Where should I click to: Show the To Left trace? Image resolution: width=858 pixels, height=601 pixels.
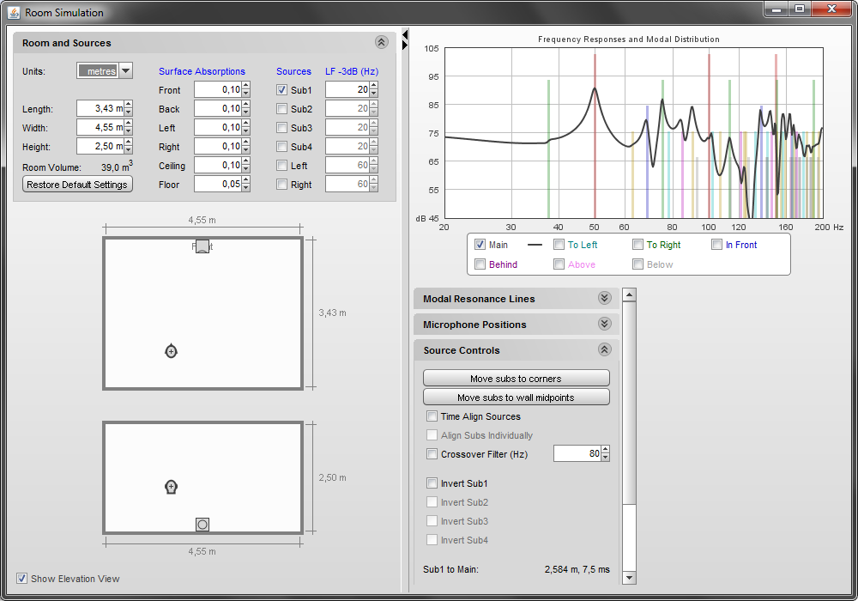[x=559, y=245]
